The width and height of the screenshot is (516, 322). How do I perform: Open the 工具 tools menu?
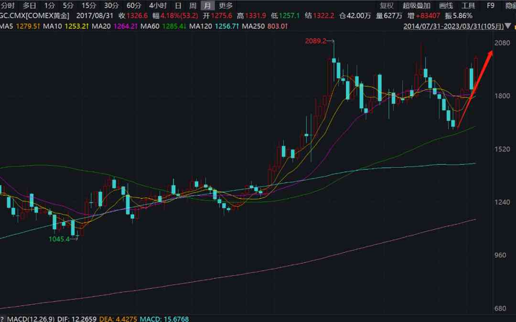click(x=468, y=6)
